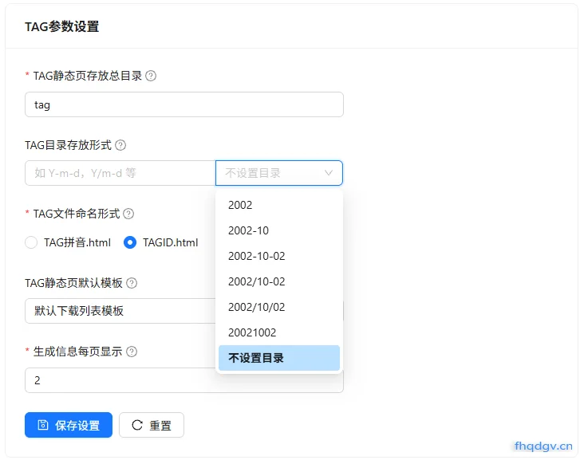The image size is (580, 460).
Task: Focus the Y-m-d format input field
Action: pos(120,173)
